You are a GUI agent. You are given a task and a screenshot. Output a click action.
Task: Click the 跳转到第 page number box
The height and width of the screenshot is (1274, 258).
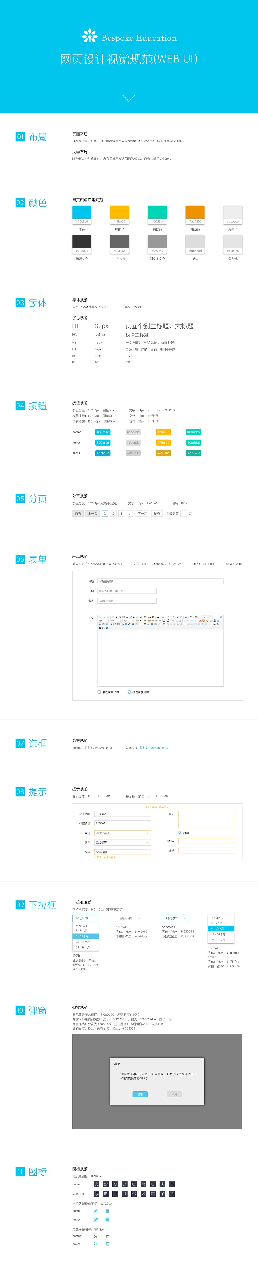click(183, 514)
